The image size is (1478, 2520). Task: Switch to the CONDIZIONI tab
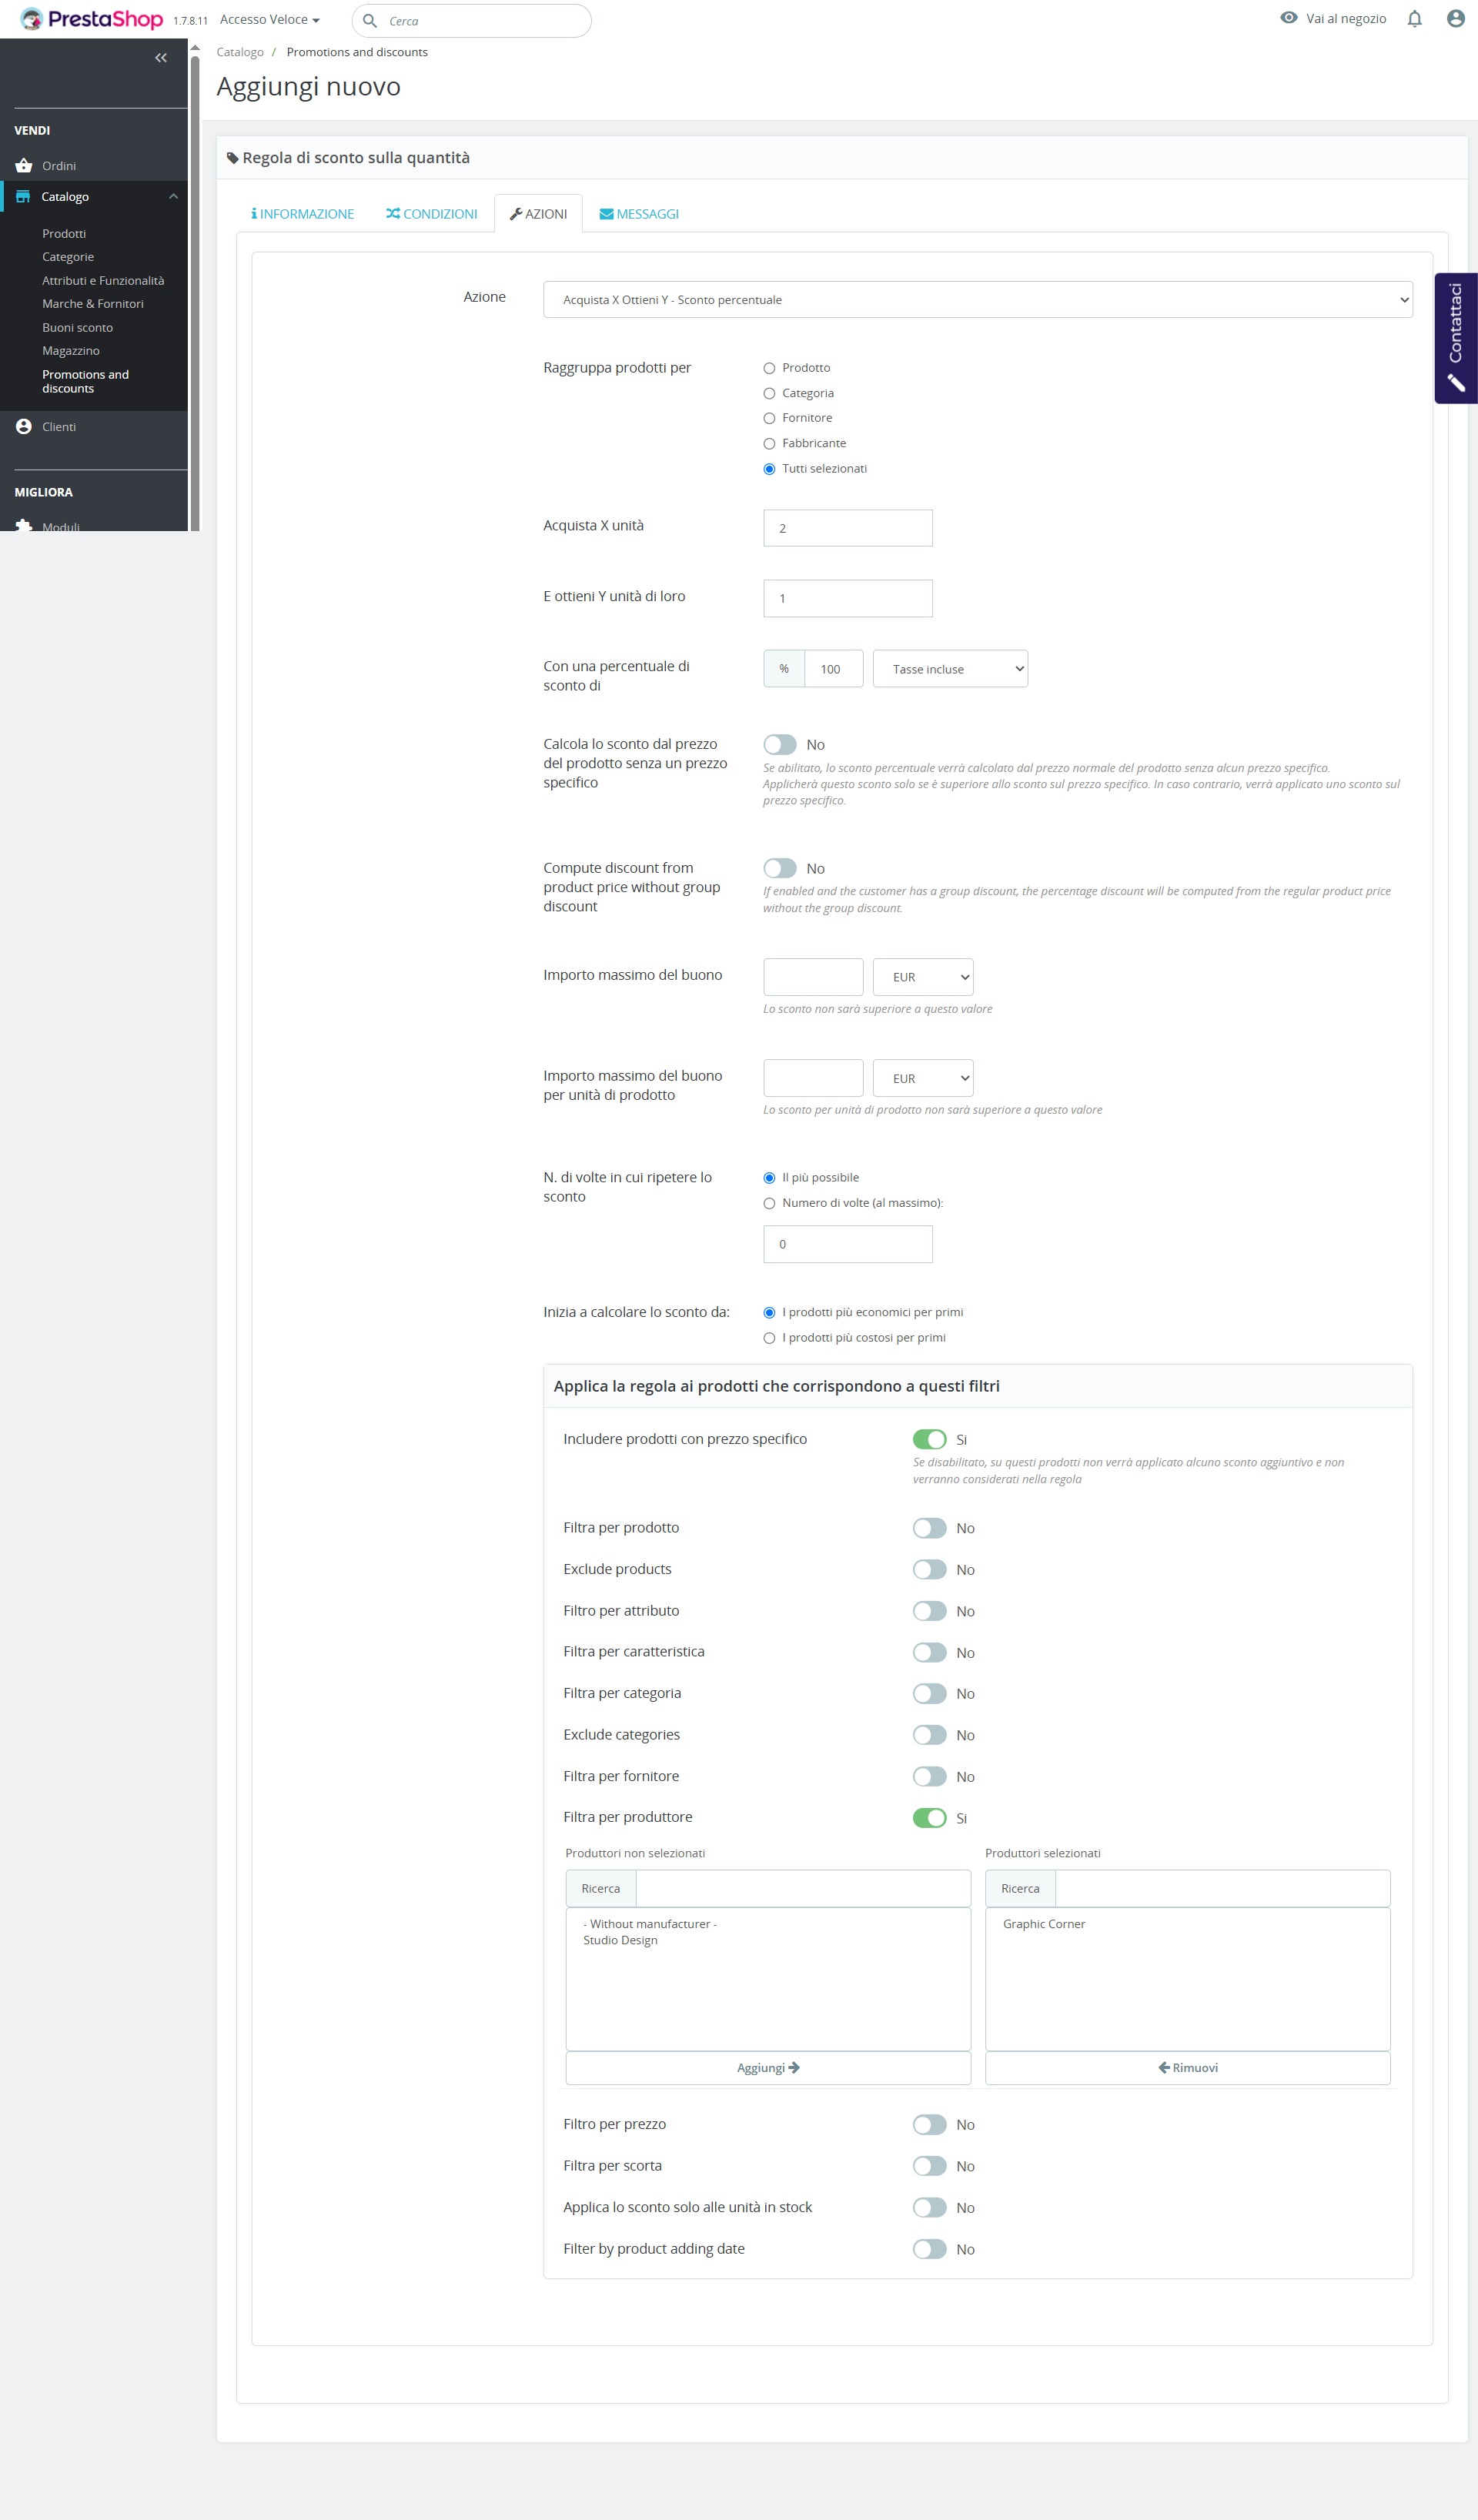pos(432,214)
